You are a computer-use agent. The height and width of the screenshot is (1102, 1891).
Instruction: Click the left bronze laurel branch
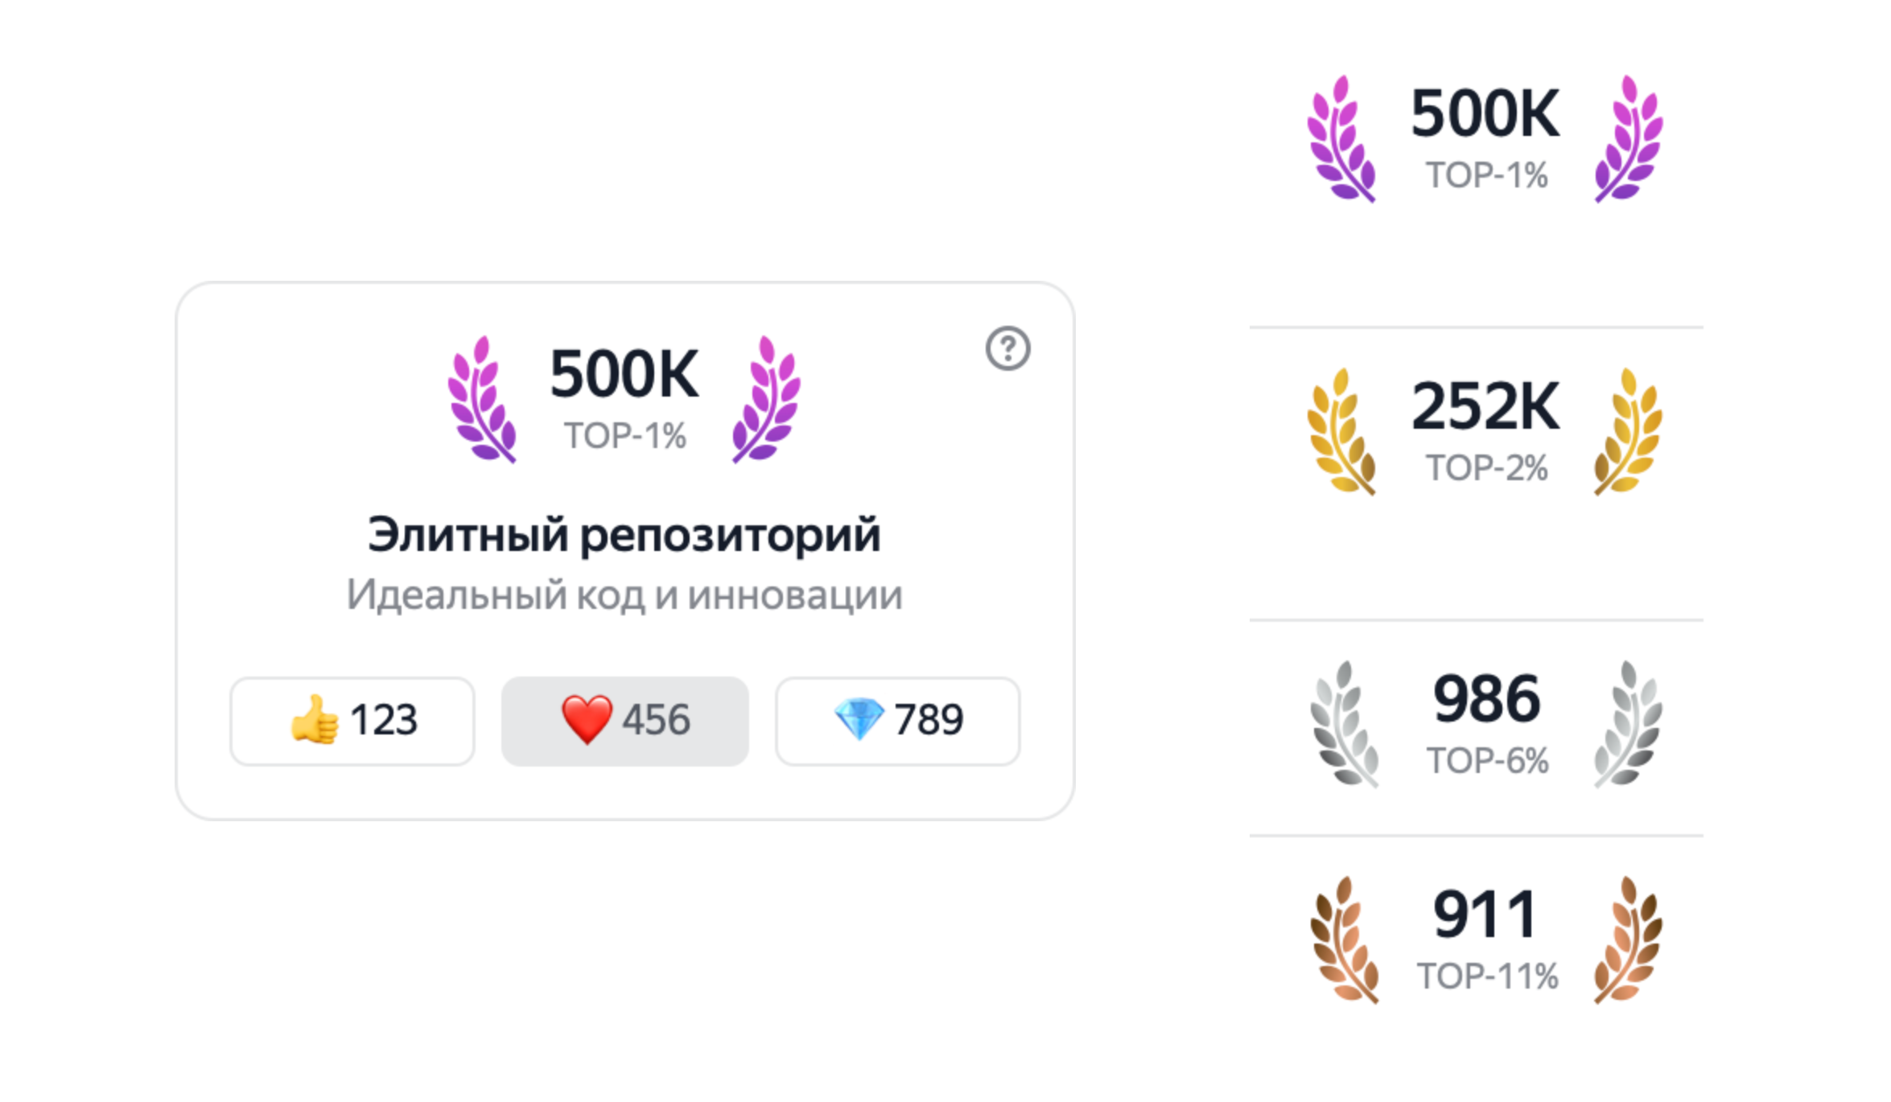click(x=1344, y=940)
